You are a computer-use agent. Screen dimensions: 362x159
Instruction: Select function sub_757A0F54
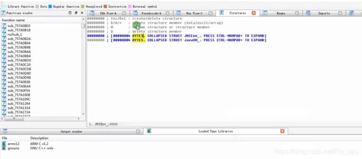coord(19,91)
